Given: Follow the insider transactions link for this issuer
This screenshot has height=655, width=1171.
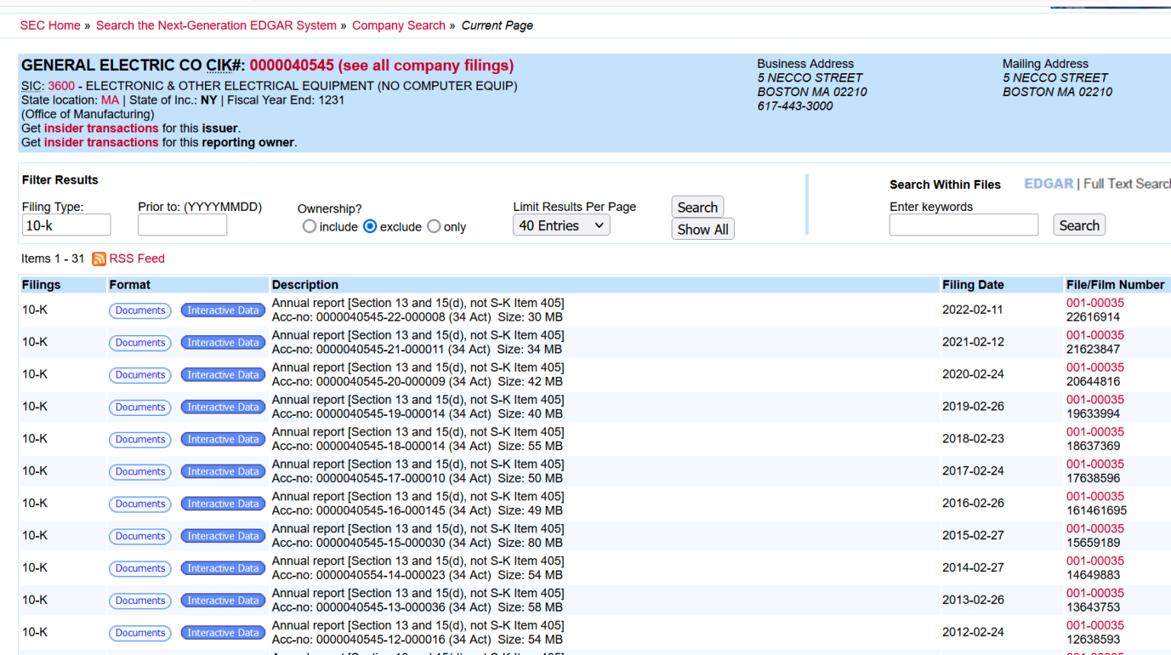Looking at the screenshot, I should (101, 128).
